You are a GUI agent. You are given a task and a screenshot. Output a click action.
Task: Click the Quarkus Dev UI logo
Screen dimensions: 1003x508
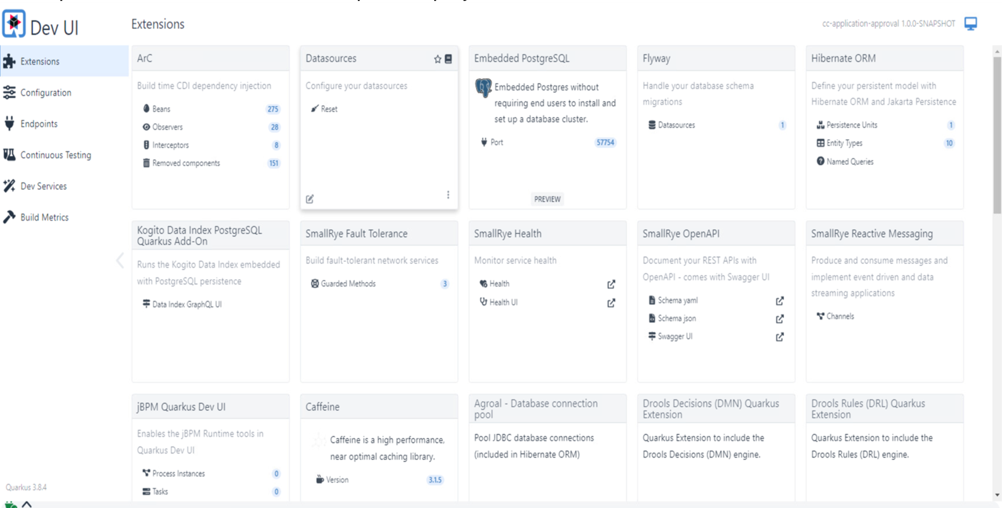(14, 24)
